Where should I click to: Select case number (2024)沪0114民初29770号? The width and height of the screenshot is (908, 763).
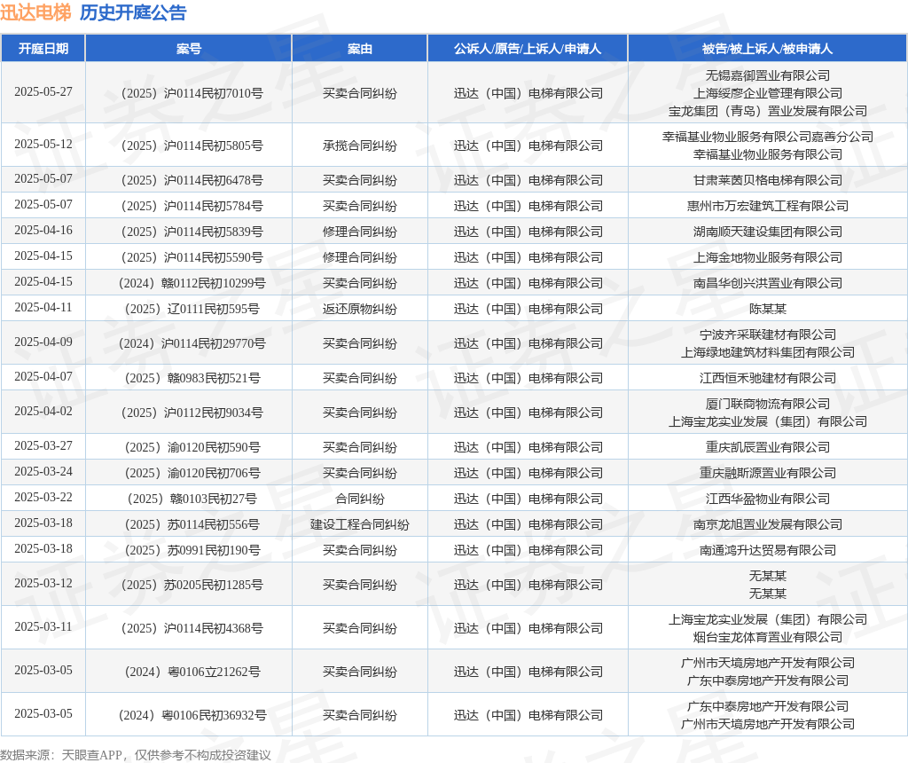tap(192, 343)
